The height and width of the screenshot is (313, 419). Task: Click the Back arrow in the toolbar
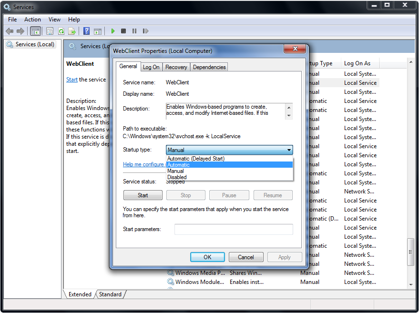(x=10, y=31)
